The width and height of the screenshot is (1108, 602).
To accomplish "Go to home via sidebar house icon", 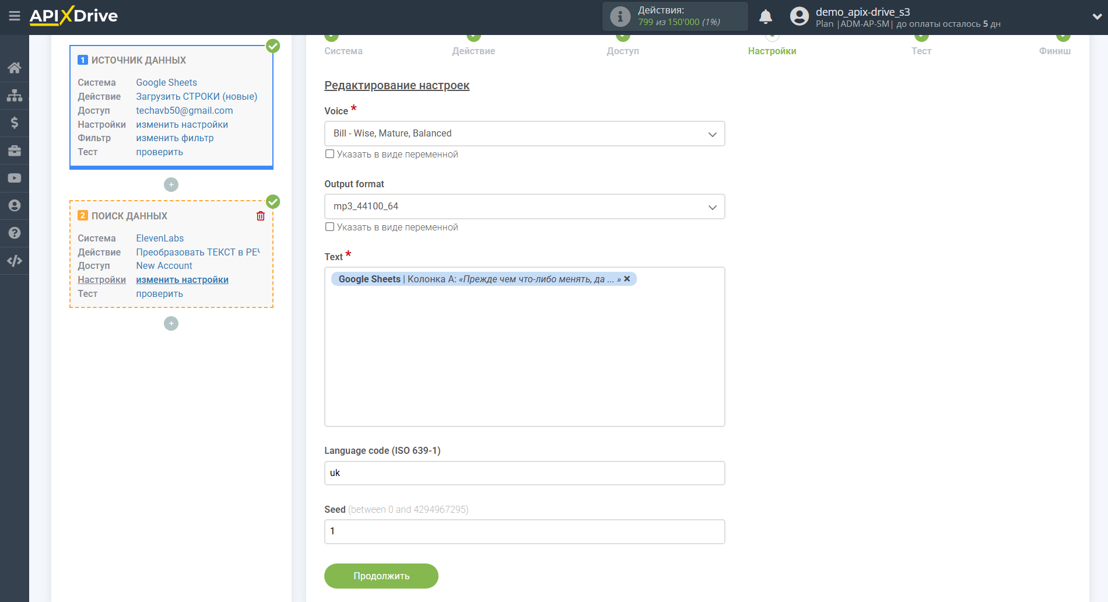I will (15, 68).
